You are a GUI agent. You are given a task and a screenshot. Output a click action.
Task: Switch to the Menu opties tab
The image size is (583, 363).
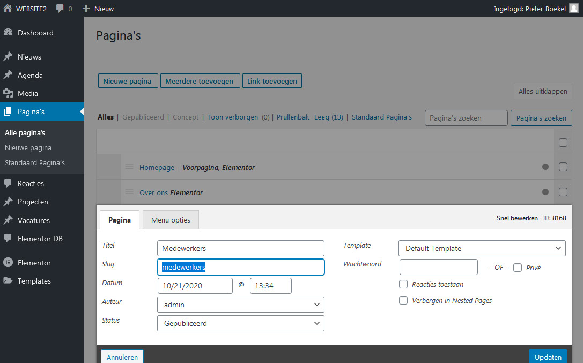click(170, 220)
